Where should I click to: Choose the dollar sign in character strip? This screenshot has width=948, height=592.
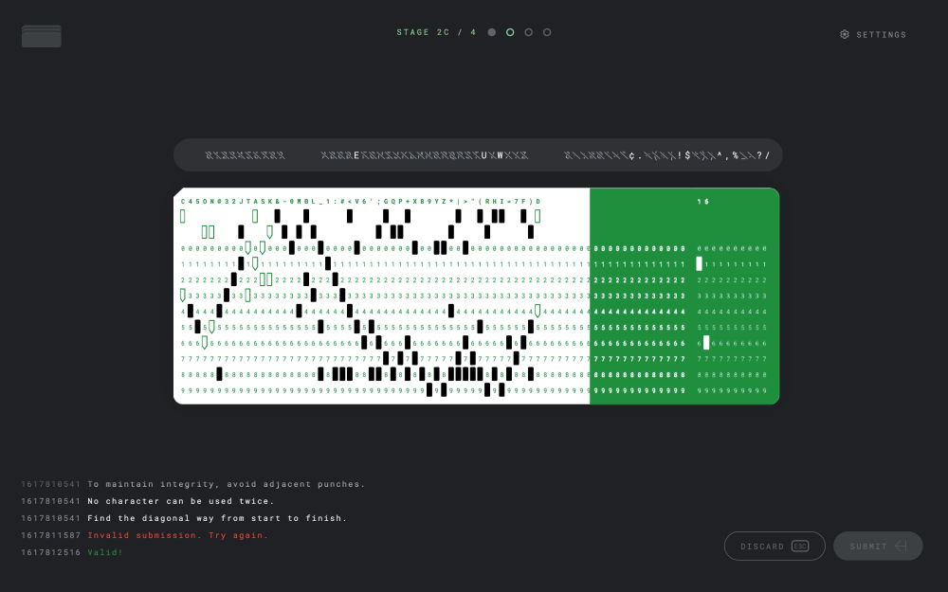tap(687, 155)
